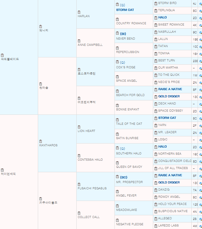This screenshot has height=229, width=202.
Task: Click the magnifier icon in NORTHERN SEA row
Action: coord(200,154)
